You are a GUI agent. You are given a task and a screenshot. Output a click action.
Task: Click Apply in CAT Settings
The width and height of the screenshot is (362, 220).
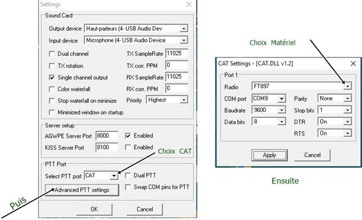point(270,155)
